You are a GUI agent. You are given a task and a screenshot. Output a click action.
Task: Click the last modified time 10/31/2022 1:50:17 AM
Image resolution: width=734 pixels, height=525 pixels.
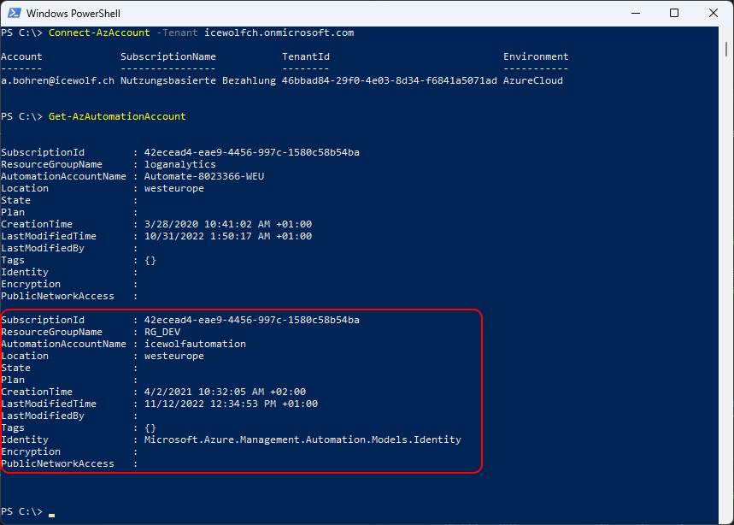click(207, 237)
